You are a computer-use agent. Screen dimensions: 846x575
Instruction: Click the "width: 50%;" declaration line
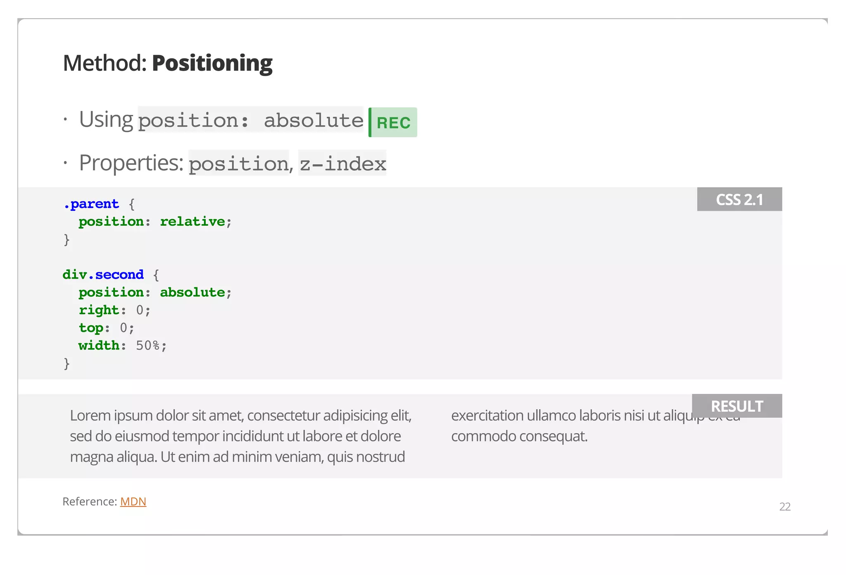[122, 346]
